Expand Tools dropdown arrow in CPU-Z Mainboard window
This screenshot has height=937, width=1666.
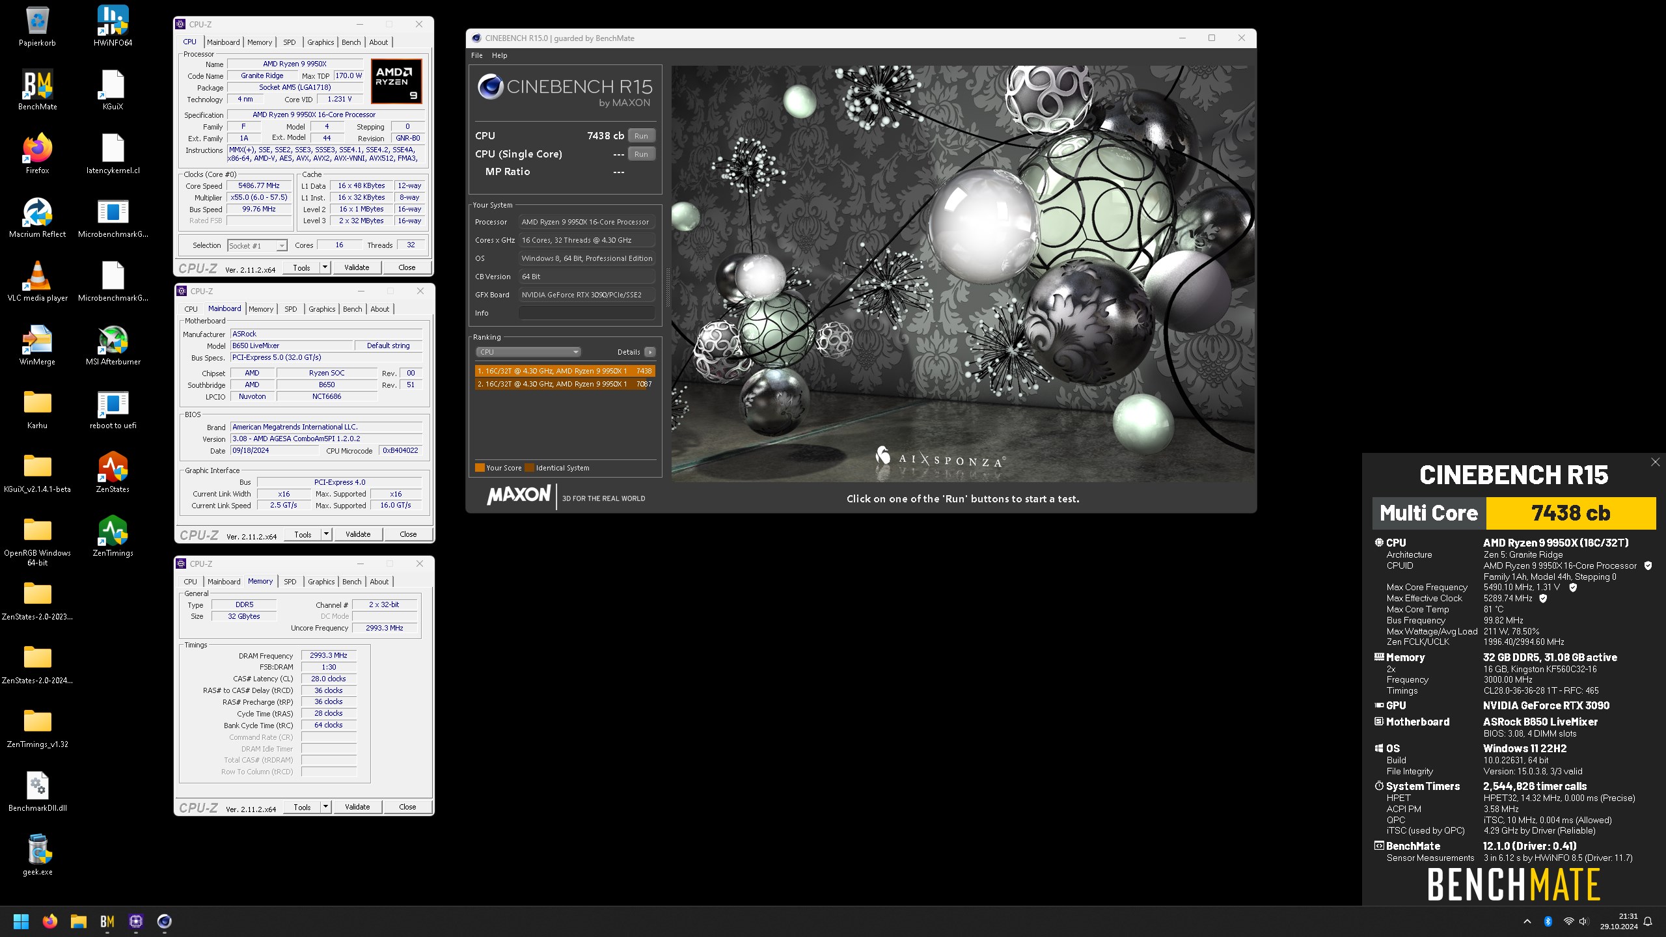326,534
